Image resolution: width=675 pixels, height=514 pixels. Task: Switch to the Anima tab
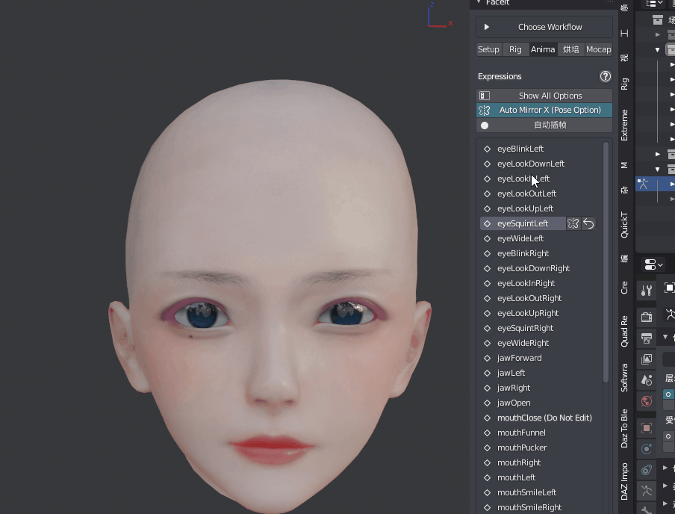543,49
